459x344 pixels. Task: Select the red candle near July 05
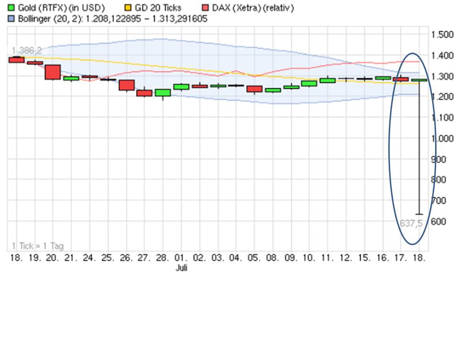[x=254, y=89]
